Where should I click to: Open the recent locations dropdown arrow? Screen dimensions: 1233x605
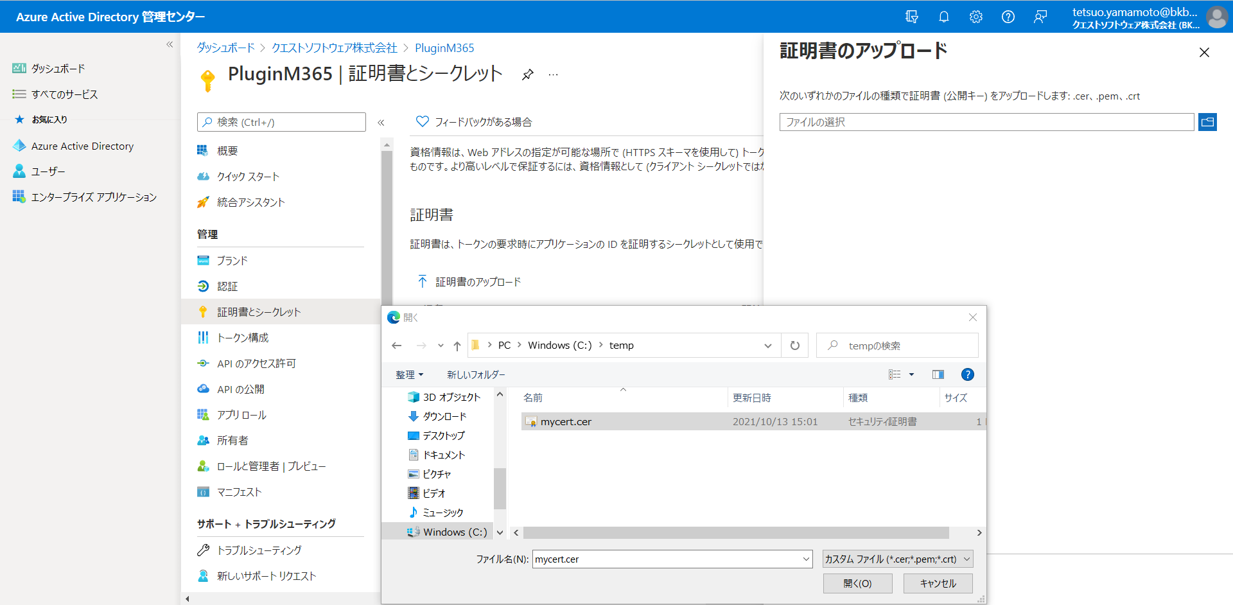[x=441, y=346]
